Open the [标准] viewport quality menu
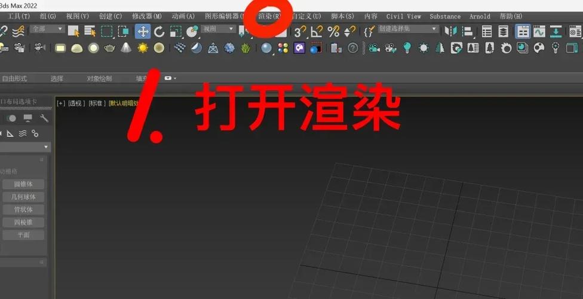This screenshot has width=583, height=299. 97,103
